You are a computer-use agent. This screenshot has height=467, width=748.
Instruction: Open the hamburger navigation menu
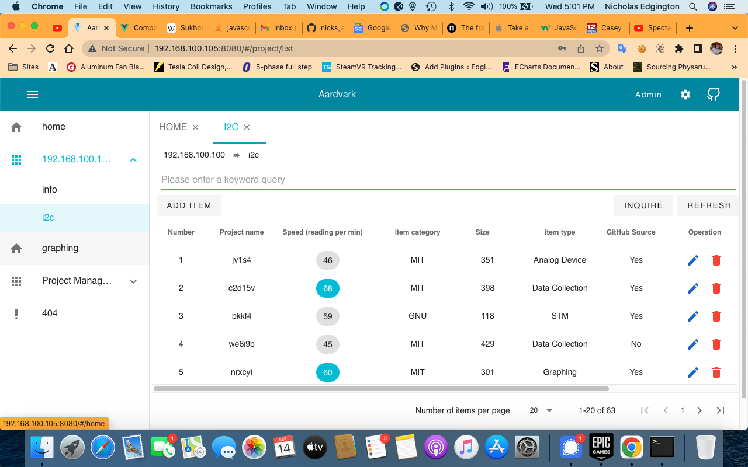tap(33, 95)
